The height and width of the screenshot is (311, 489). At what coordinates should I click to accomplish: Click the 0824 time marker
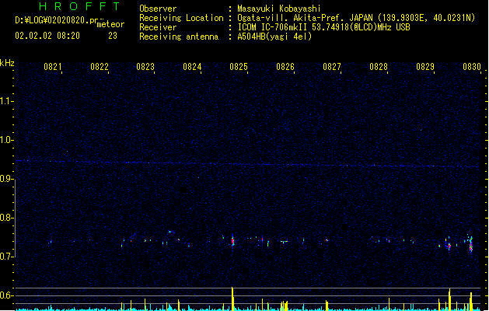(x=192, y=67)
